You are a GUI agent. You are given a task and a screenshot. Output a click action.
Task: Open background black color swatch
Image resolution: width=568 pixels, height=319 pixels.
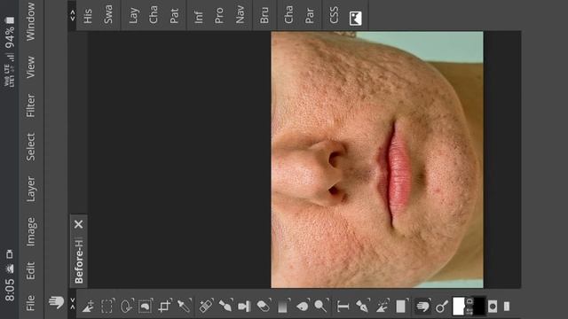click(x=479, y=307)
